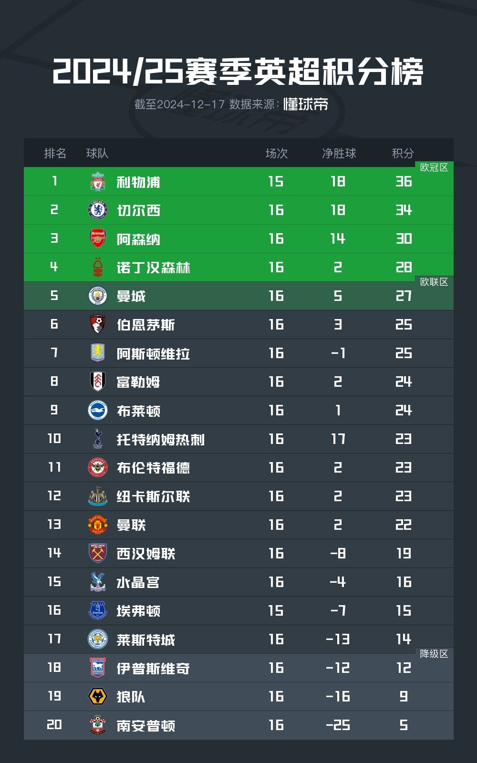Viewport: 477px width, 763px height.
Task: Click the 2024/25赛季英超积分榜 title
Action: pyautogui.click(x=238, y=72)
